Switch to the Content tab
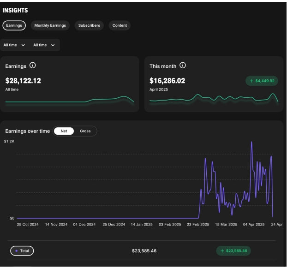Screen dimensions: 287x268 (x=120, y=26)
